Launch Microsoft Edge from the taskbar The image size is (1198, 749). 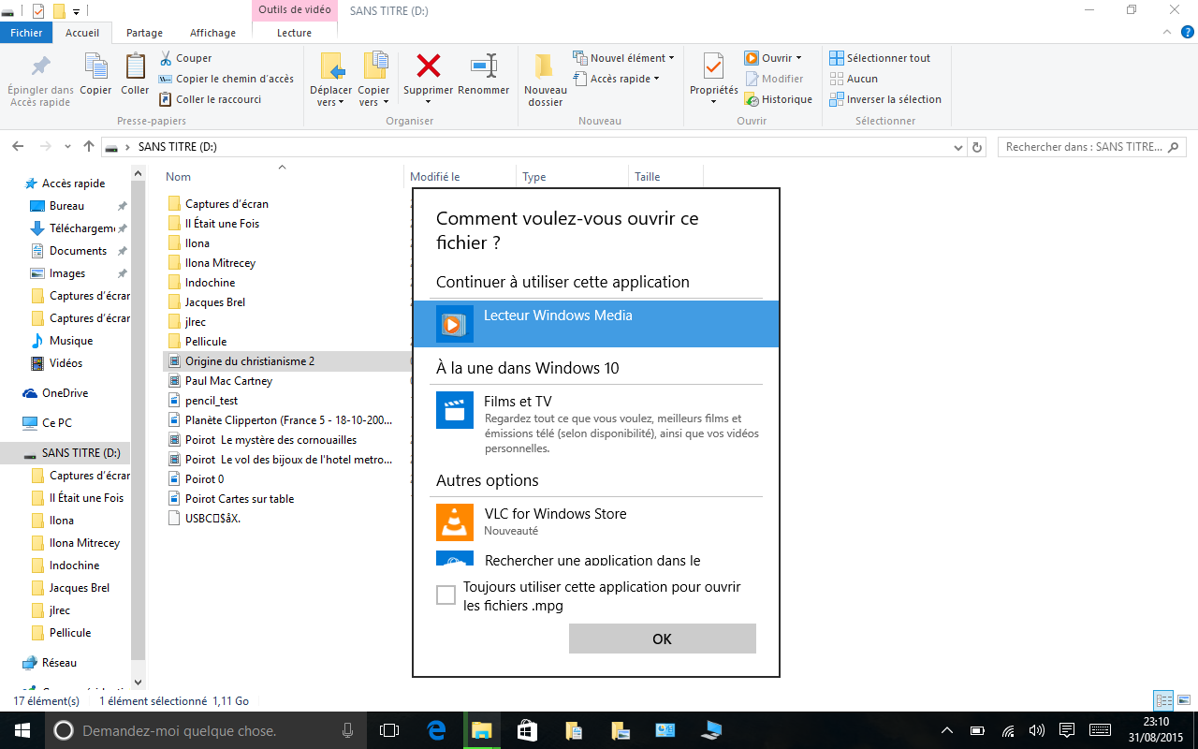point(436,730)
